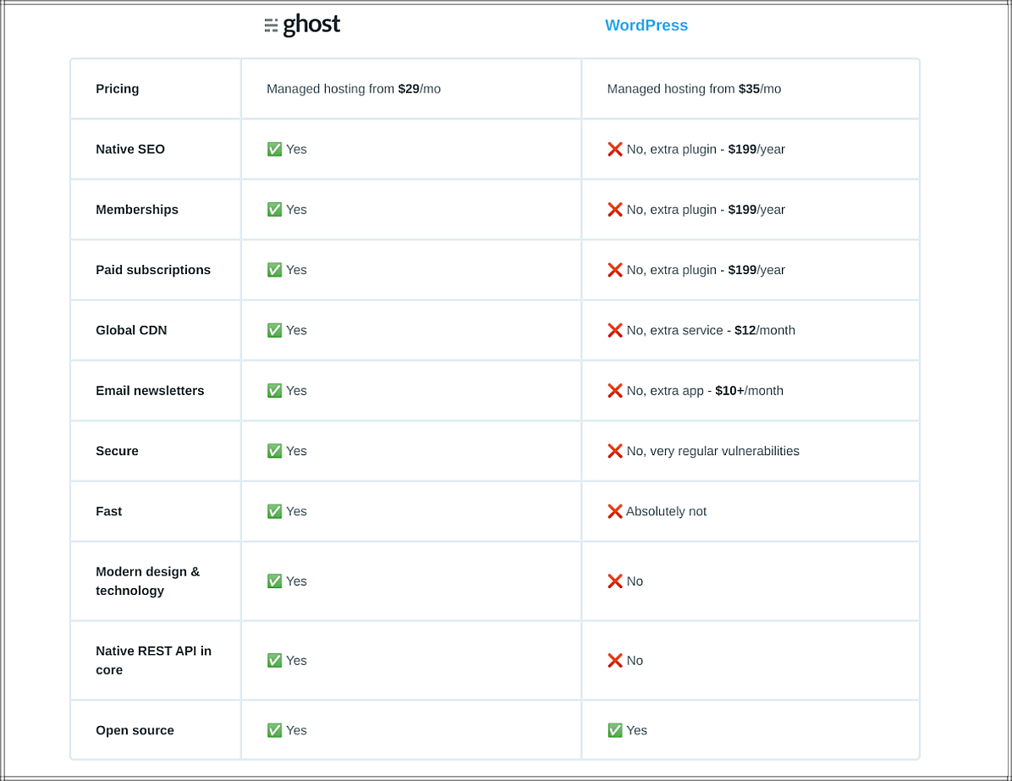Select the 'Fast' row label
Viewport: 1012px width, 781px height.
tap(108, 511)
